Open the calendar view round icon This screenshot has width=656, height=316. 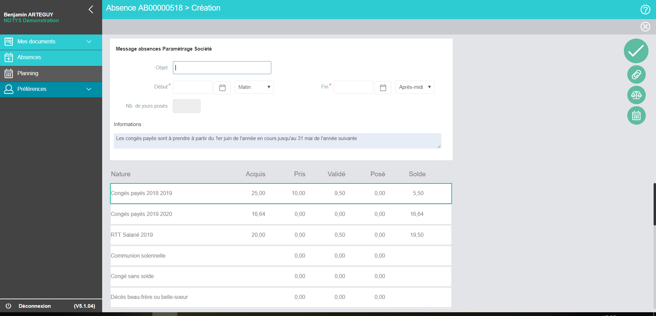pos(636,115)
